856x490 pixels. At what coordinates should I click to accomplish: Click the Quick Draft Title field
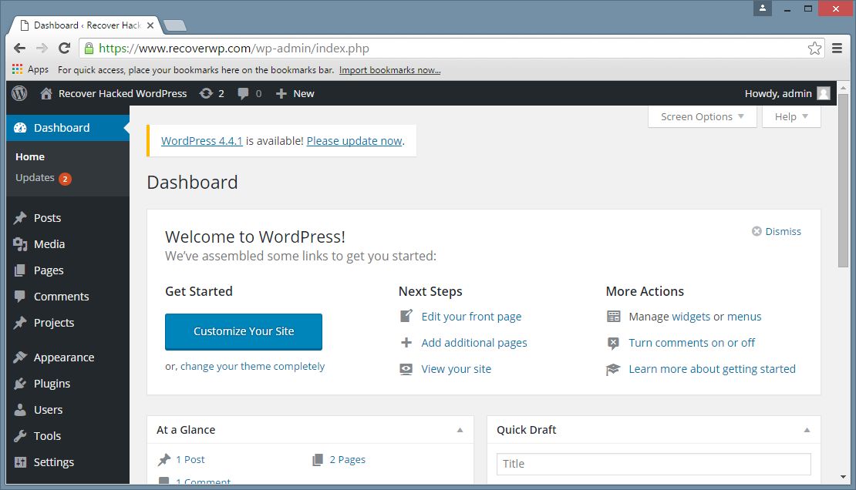click(x=653, y=464)
